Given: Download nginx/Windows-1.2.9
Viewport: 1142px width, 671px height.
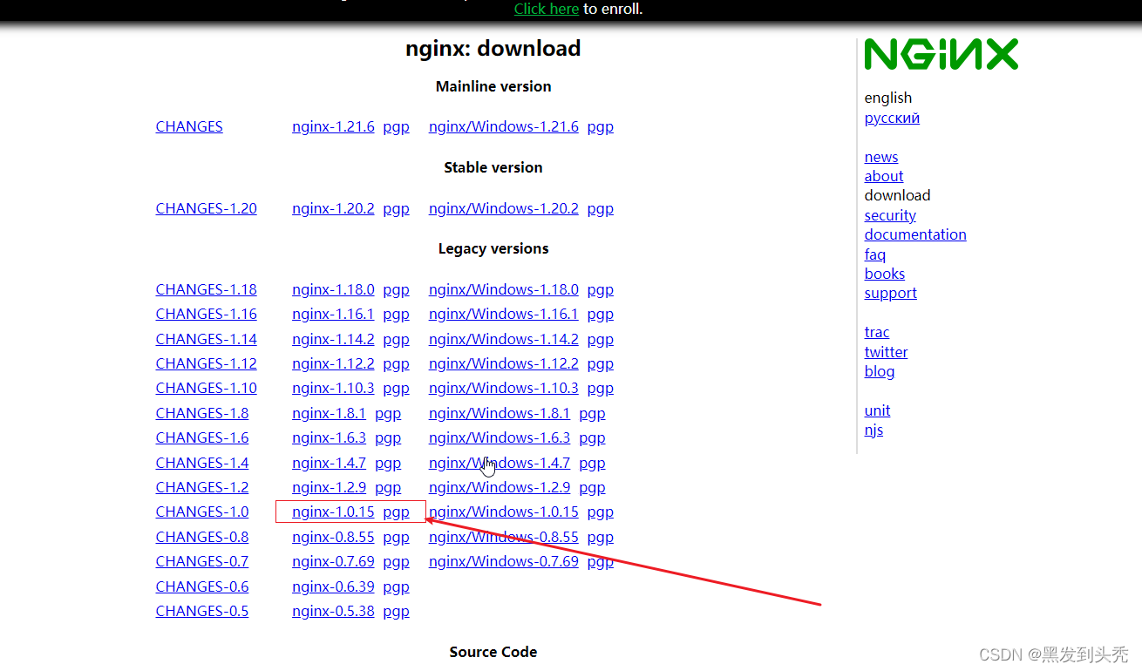Looking at the screenshot, I should [500, 487].
